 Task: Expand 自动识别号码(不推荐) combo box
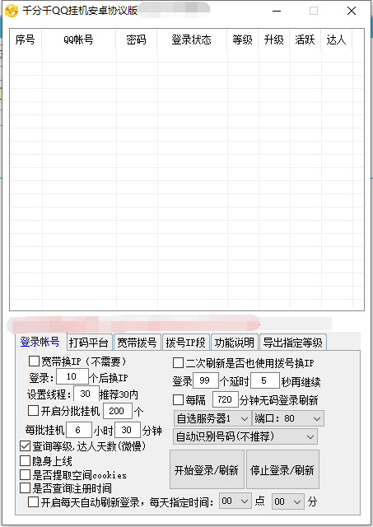(245, 437)
